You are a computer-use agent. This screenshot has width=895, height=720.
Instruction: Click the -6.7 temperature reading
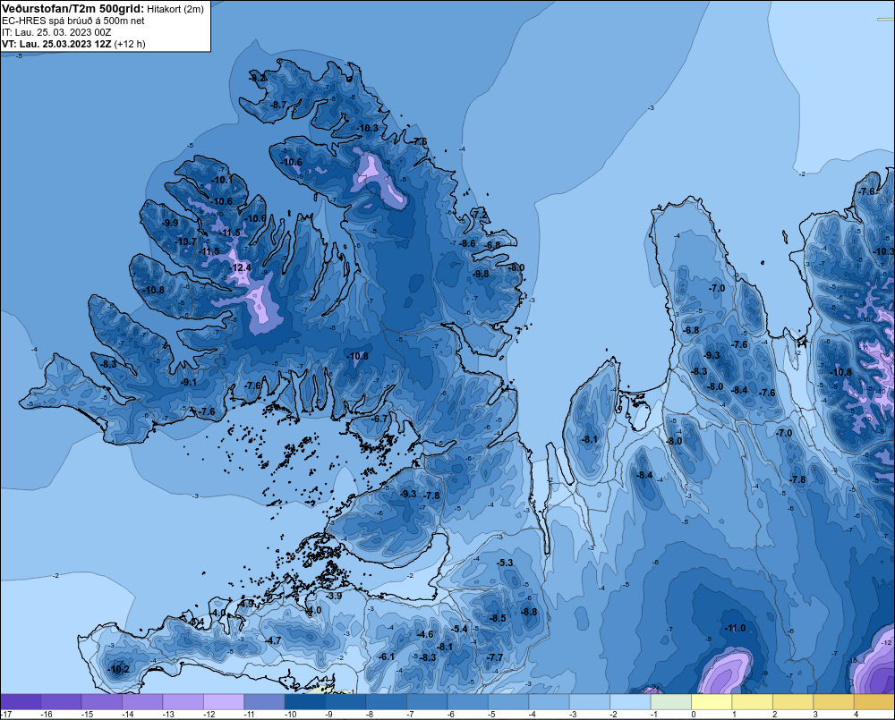click(379, 419)
